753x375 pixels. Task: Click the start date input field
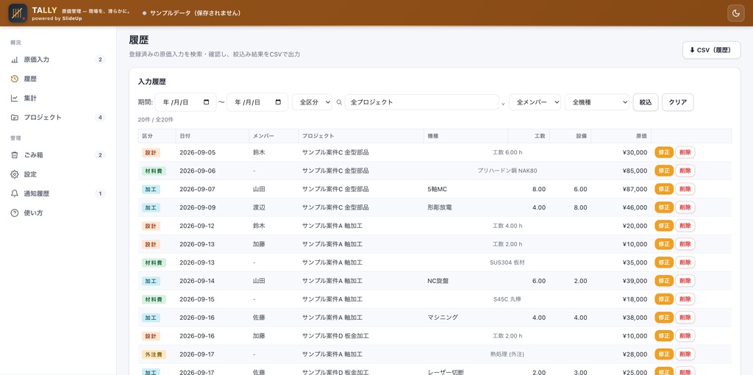coord(185,102)
